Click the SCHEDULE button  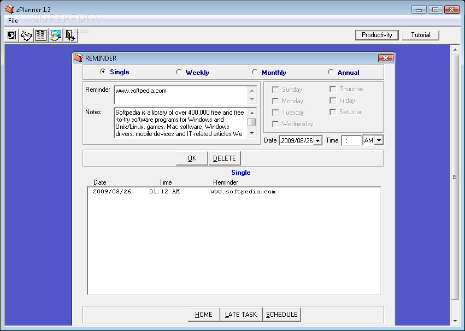pyautogui.click(x=282, y=315)
